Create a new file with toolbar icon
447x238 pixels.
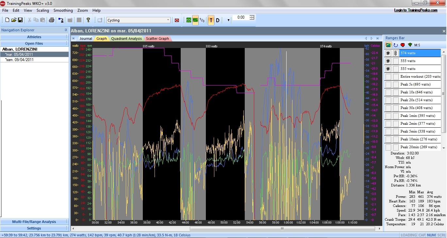tap(7, 20)
